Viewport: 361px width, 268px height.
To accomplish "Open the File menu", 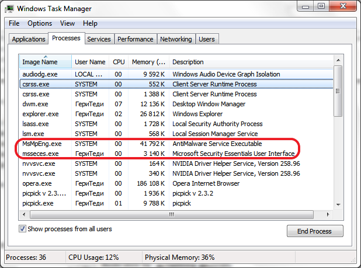I will point(14,23).
